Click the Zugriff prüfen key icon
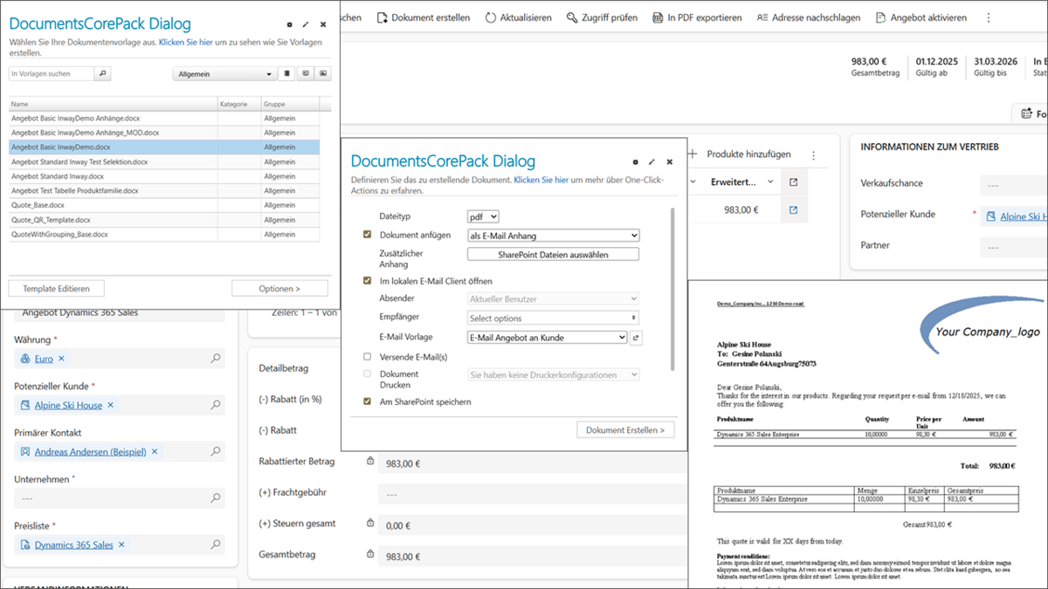The image size is (1048, 589). click(572, 17)
